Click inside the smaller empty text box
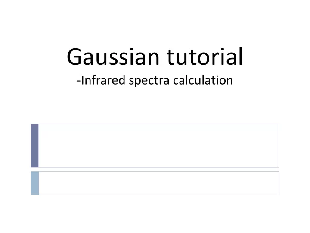This screenshot has width=310, height=233. point(159,183)
